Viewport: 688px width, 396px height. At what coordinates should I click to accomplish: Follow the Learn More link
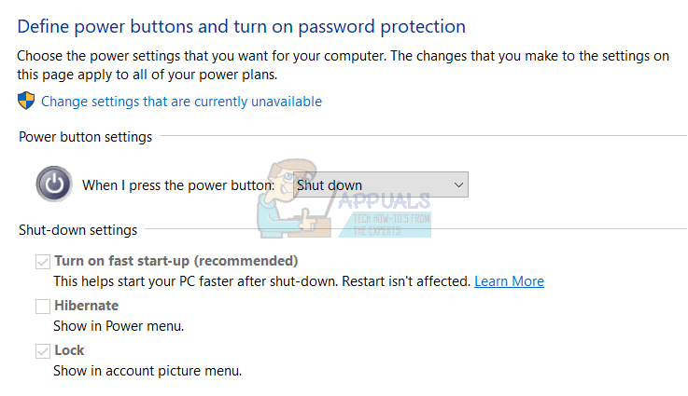coord(509,280)
